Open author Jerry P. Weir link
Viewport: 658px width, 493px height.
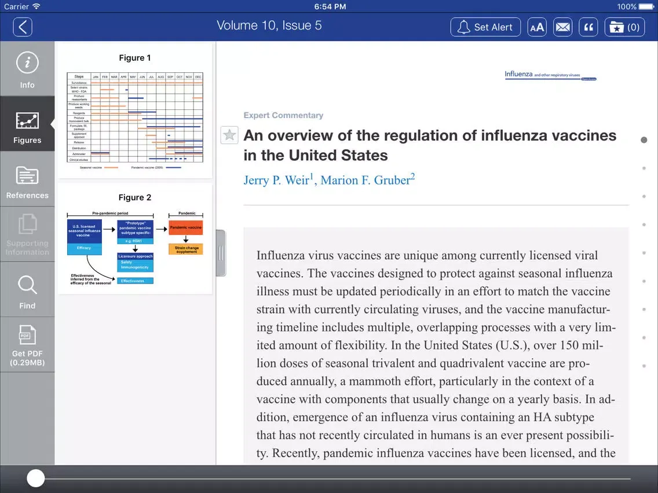(x=276, y=180)
